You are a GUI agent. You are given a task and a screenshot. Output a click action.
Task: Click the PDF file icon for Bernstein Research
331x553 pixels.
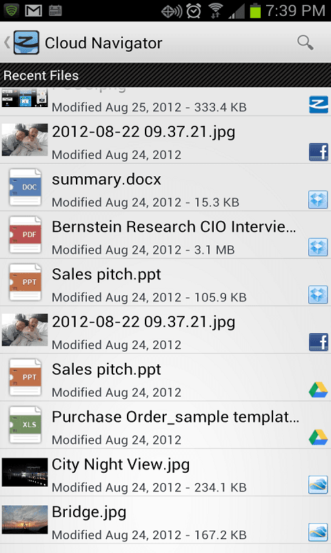25,235
